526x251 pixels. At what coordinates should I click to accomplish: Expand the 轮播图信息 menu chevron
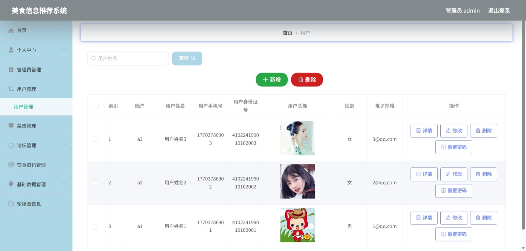[64, 203]
